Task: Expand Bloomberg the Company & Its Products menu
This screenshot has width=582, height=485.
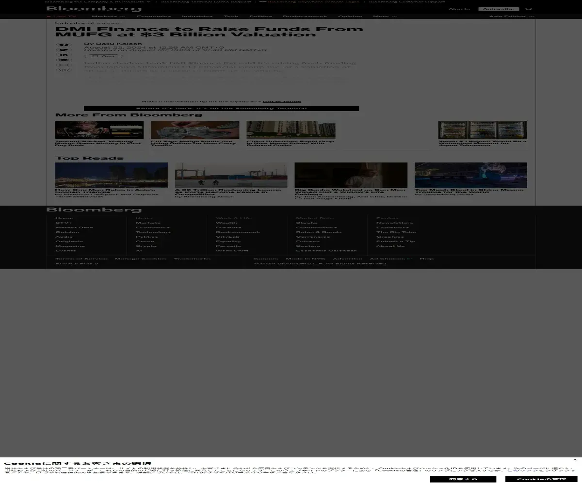Action: [x=97, y=2]
